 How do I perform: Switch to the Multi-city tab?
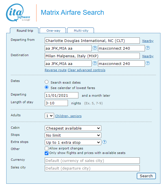pos(81,30)
